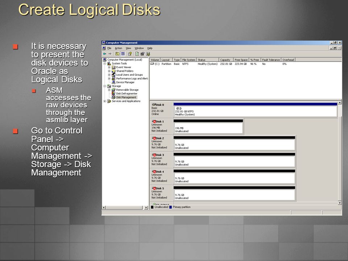Select Services and Applications node

[x=126, y=101]
